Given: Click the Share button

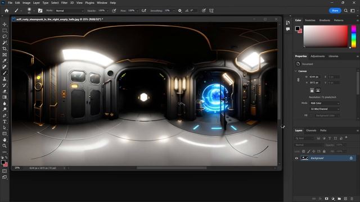Looking at the screenshot, I should (335, 11).
